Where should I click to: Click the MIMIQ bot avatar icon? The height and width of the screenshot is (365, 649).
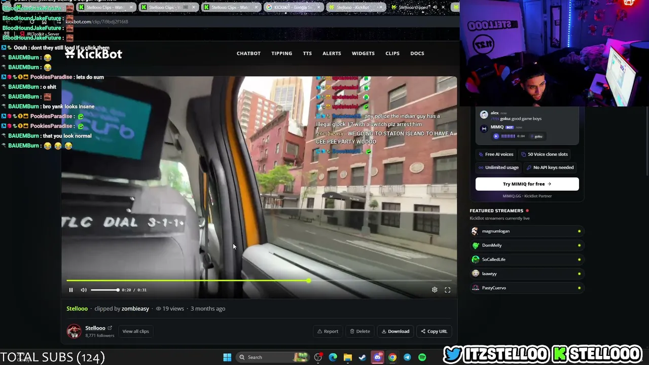484,128
